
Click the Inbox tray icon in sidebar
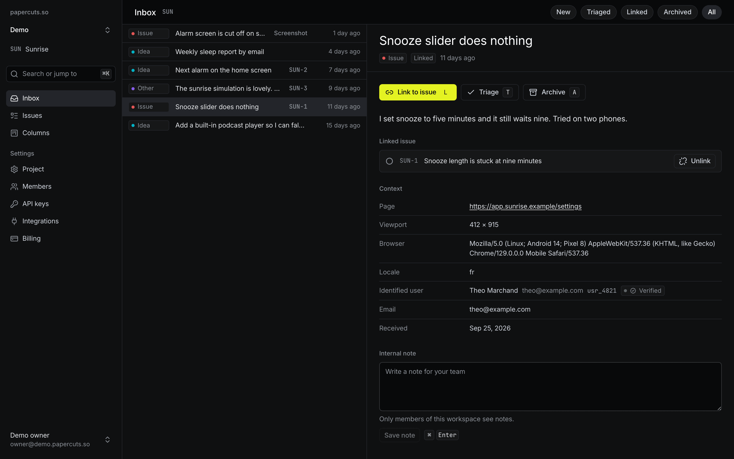tap(14, 98)
